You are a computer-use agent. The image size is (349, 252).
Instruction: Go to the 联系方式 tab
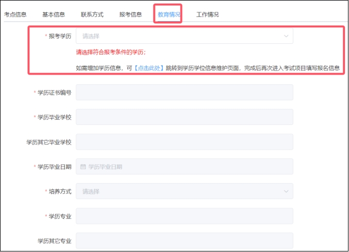tap(92, 14)
